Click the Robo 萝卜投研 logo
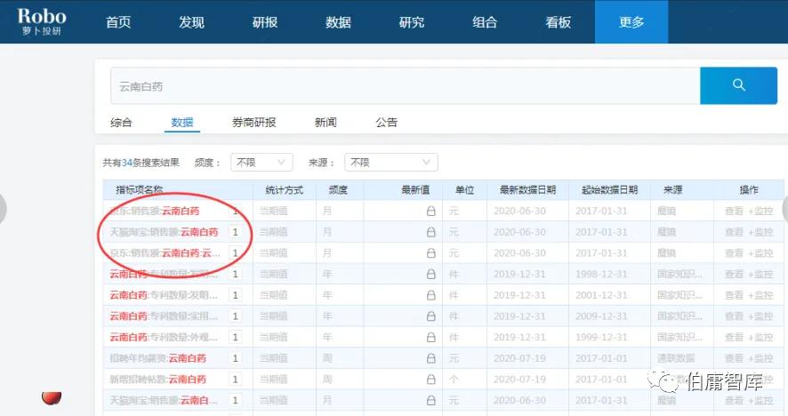Screen dimensions: 788x416 click(42, 21)
